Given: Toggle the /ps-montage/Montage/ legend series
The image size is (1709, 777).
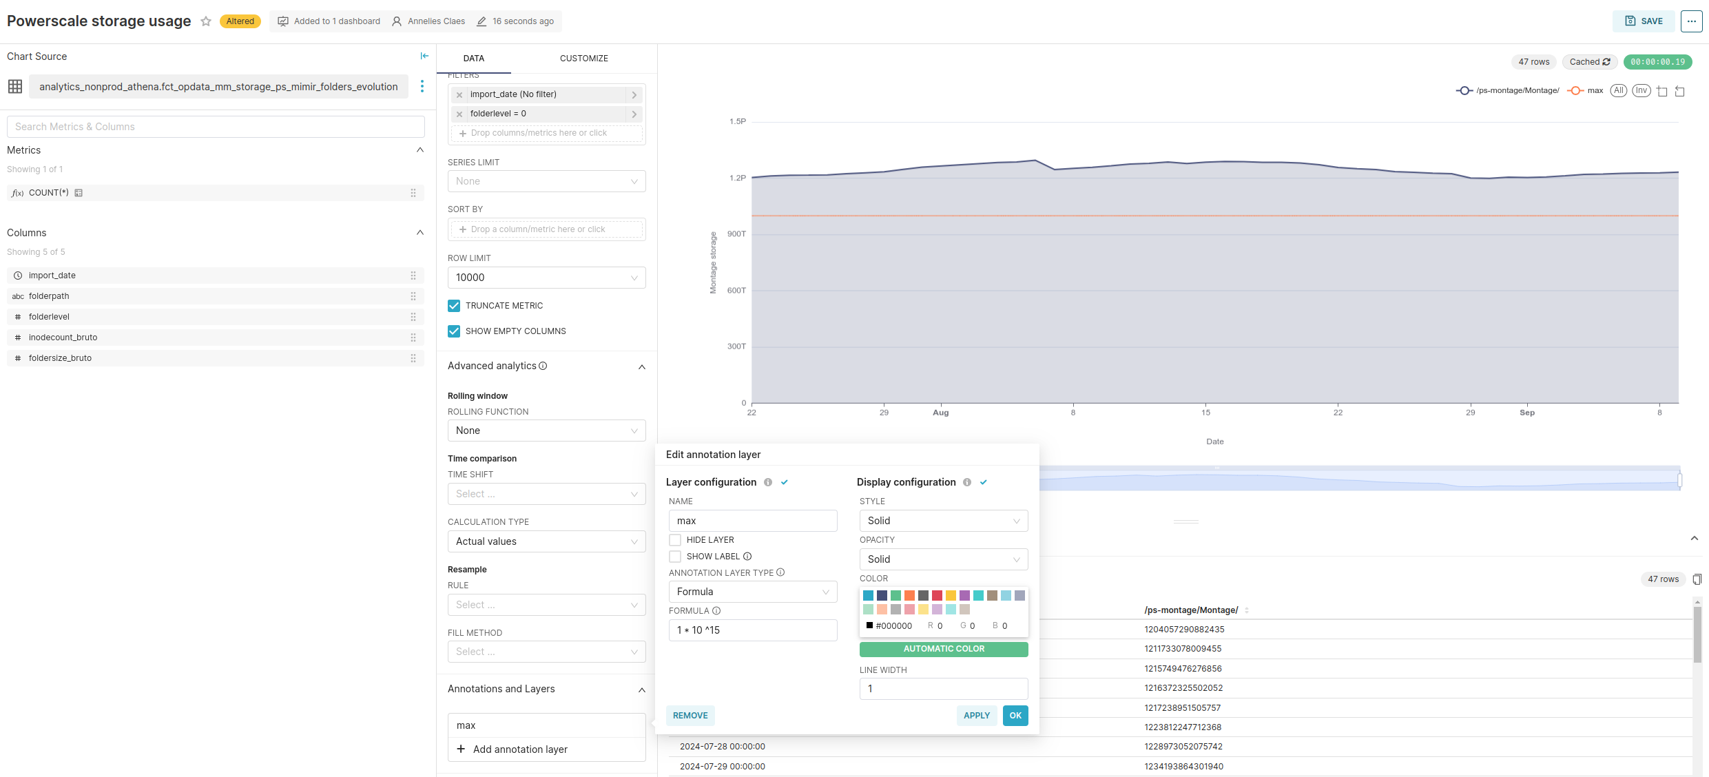Looking at the screenshot, I should point(1508,91).
